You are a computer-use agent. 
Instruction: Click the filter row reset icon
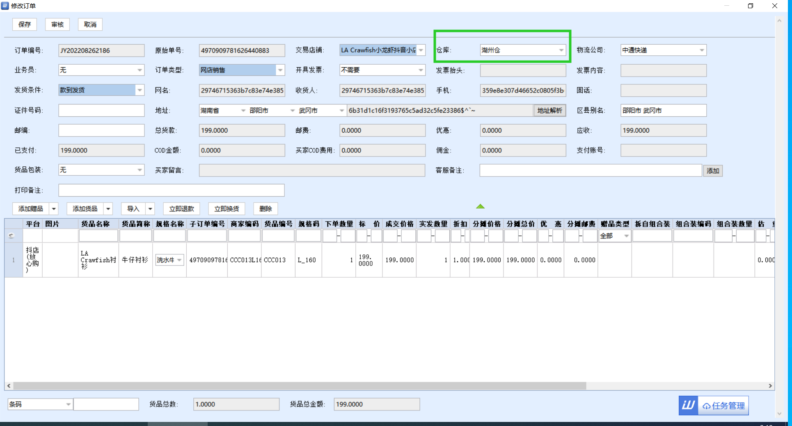[11, 236]
